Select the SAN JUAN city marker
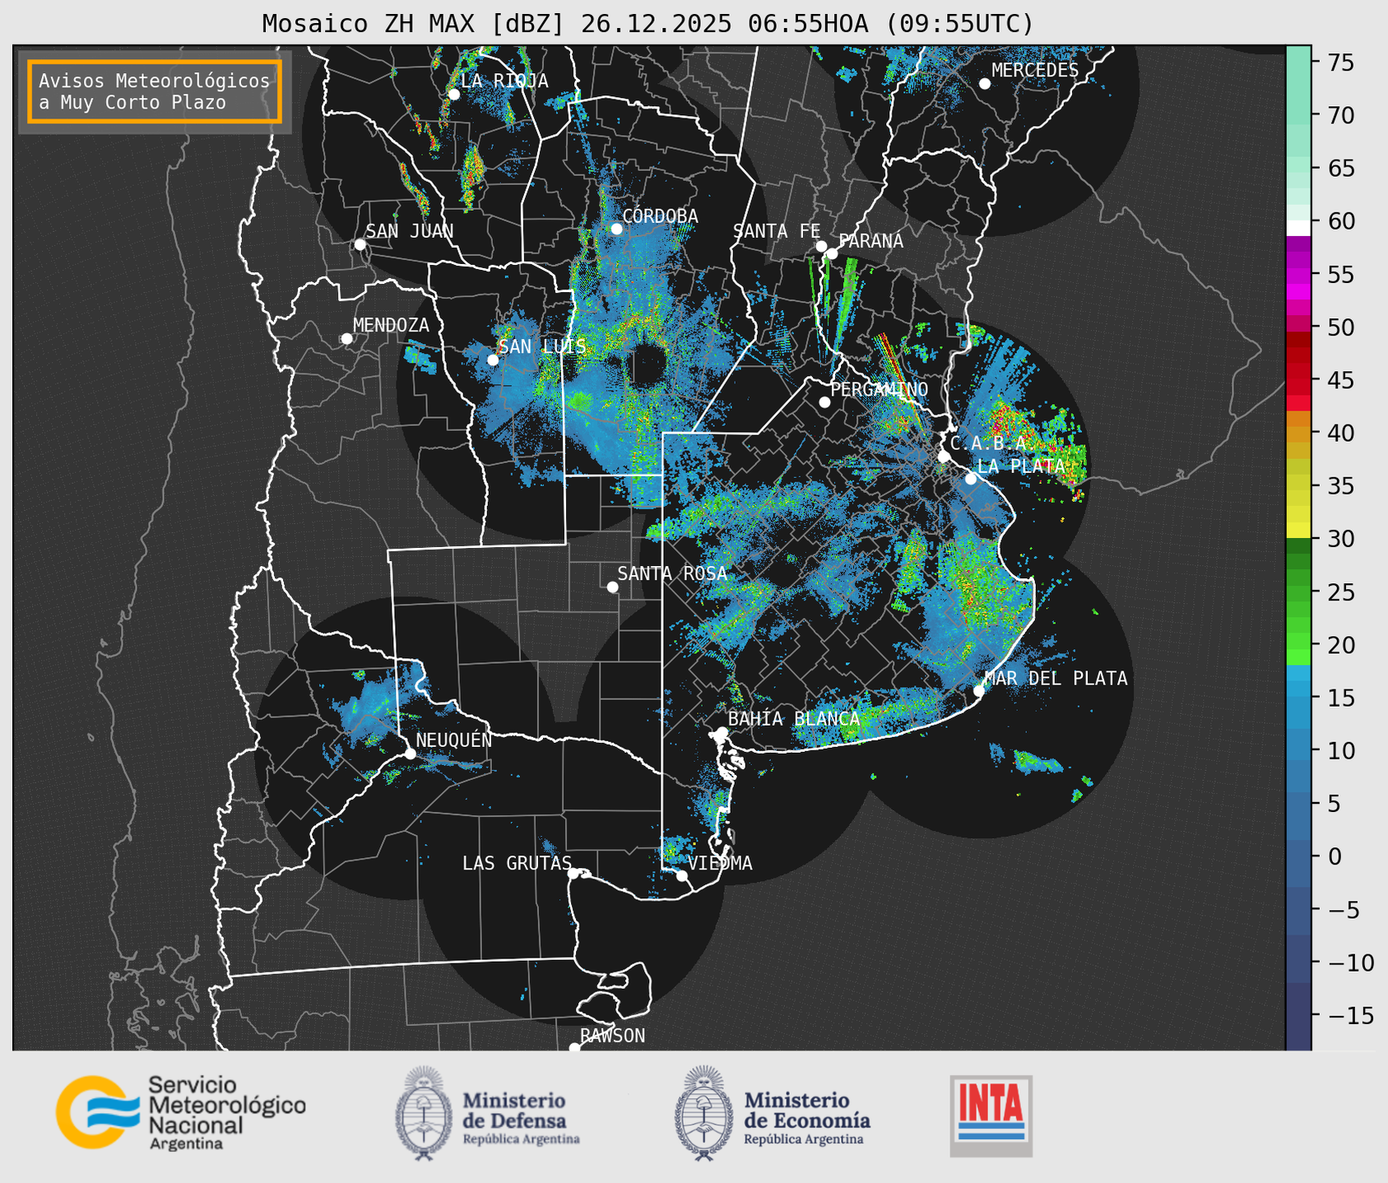 (360, 244)
